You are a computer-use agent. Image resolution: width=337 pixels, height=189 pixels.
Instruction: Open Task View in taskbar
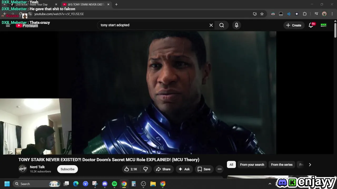point(66,184)
